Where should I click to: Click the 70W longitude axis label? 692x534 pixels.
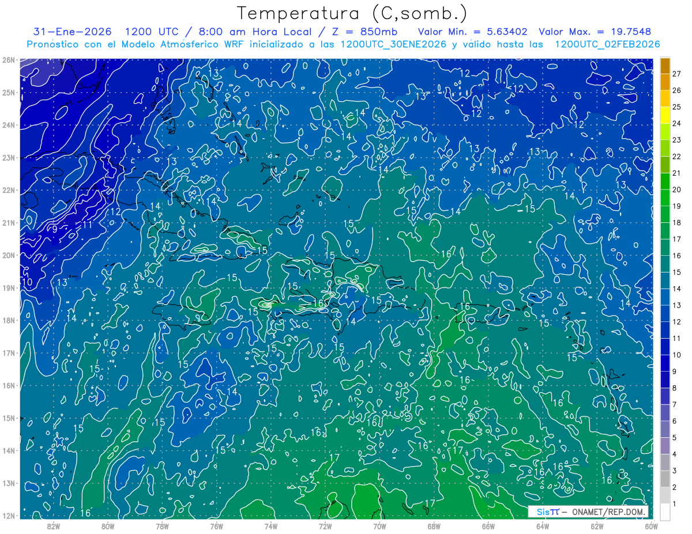click(x=379, y=526)
